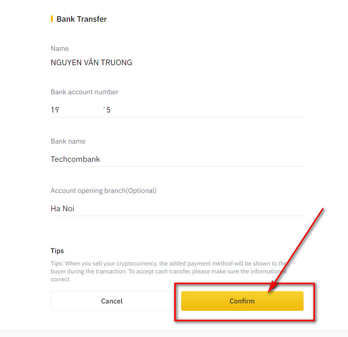
Task: Click the Account opening branch(Optional) label
Action: [x=104, y=190]
